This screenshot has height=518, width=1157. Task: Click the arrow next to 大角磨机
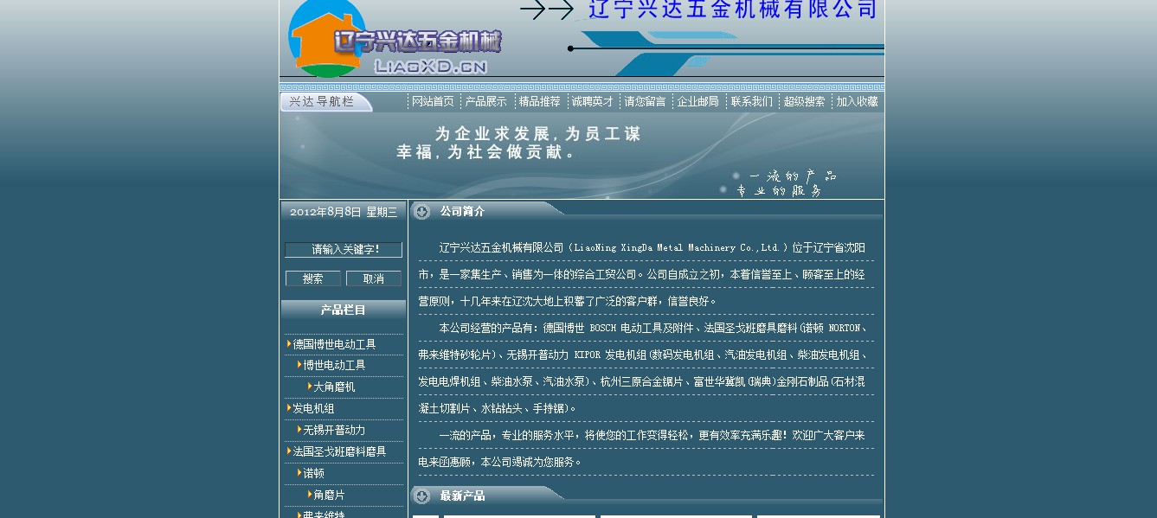click(x=310, y=387)
